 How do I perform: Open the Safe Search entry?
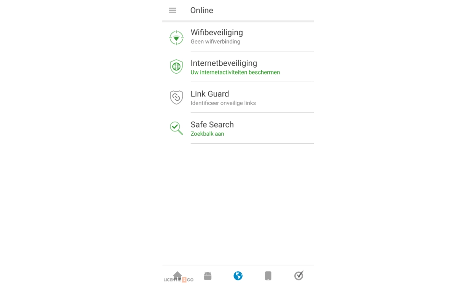pyautogui.click(x=238, y=128)
